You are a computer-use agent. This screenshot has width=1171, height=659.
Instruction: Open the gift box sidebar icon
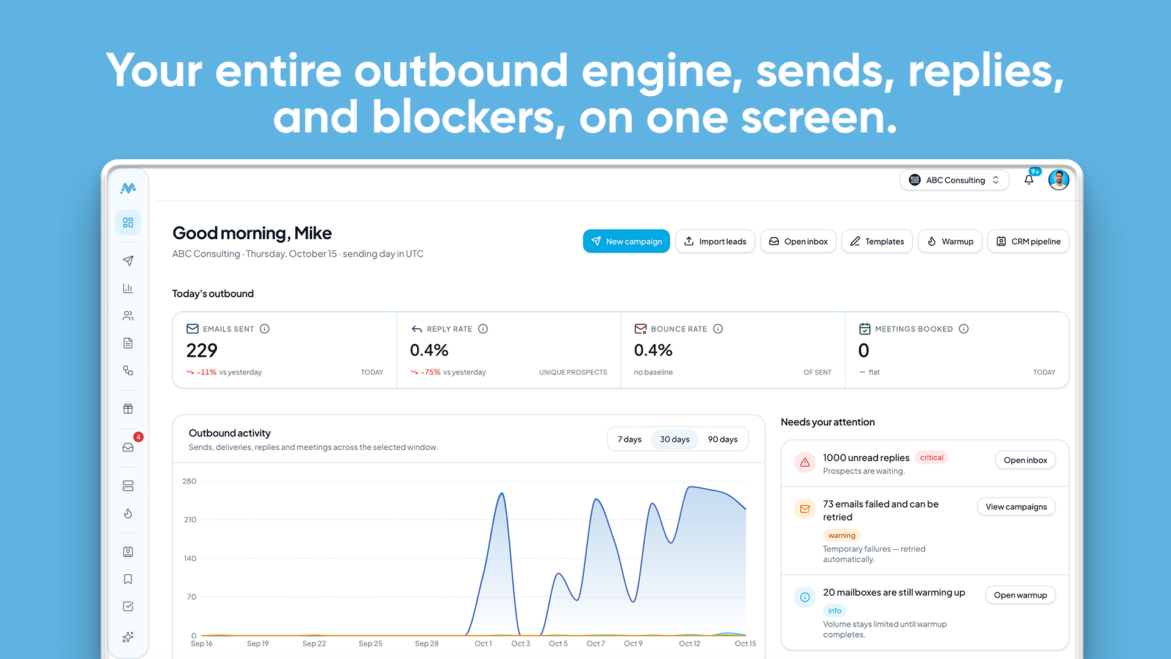128,408
